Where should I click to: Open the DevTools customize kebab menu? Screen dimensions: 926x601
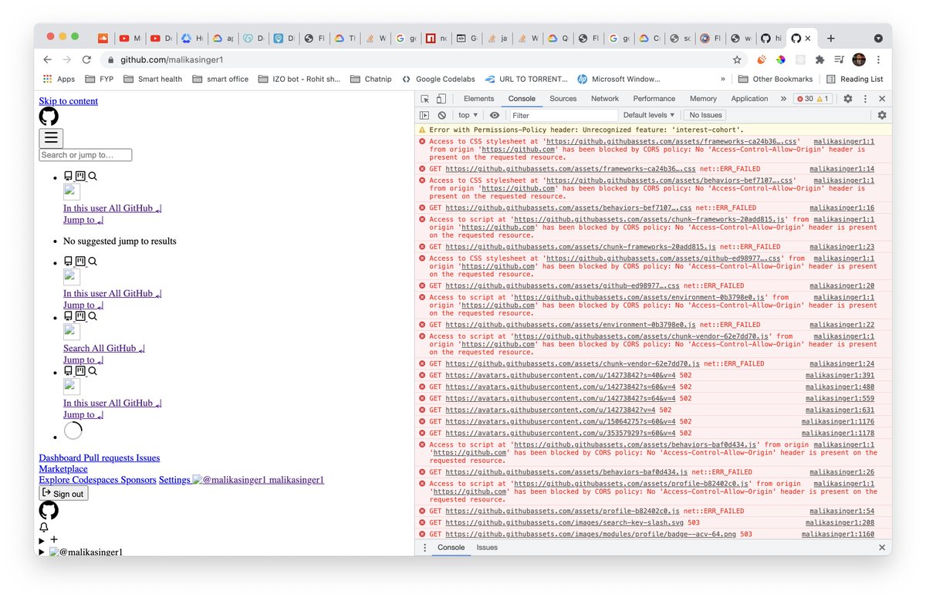864,99
